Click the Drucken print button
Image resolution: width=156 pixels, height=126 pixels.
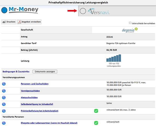(9, 22)
